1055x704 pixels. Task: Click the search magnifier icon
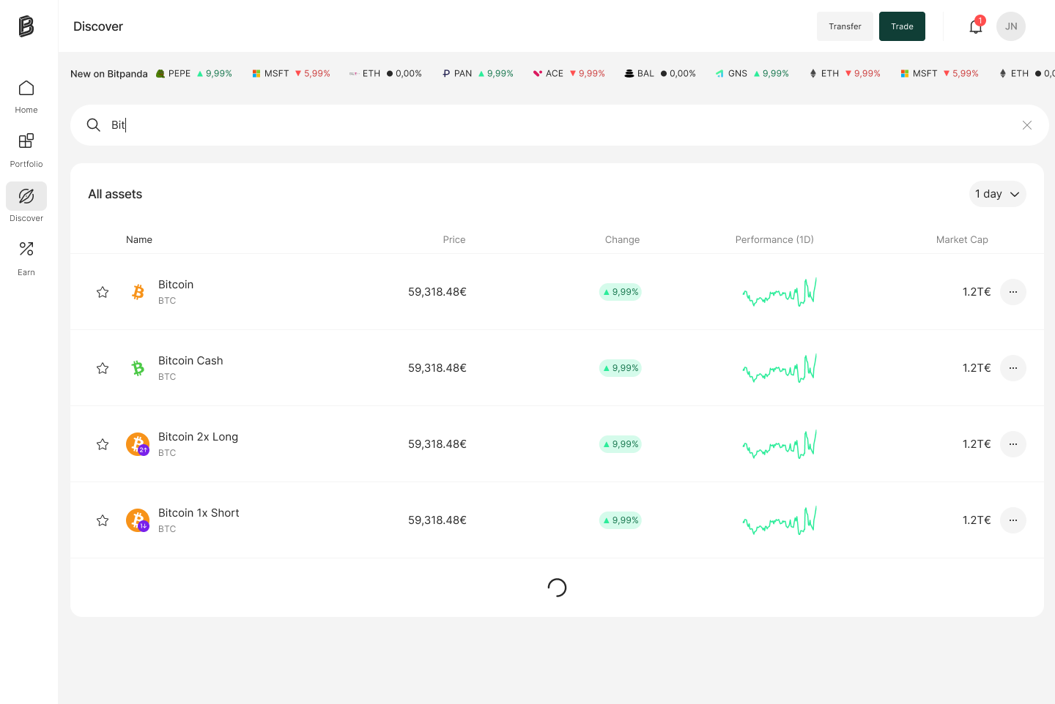point(94,125)
